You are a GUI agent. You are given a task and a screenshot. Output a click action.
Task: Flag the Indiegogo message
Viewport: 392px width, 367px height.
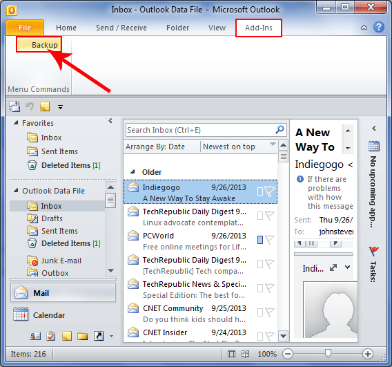269,191
